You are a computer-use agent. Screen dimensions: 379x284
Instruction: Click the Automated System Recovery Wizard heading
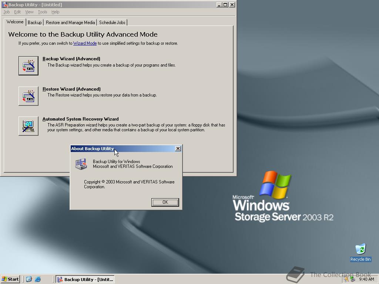pos(80,119)
